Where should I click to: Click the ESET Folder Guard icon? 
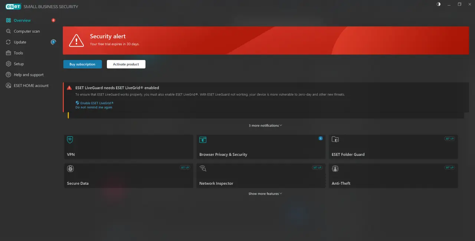point(335,140)
